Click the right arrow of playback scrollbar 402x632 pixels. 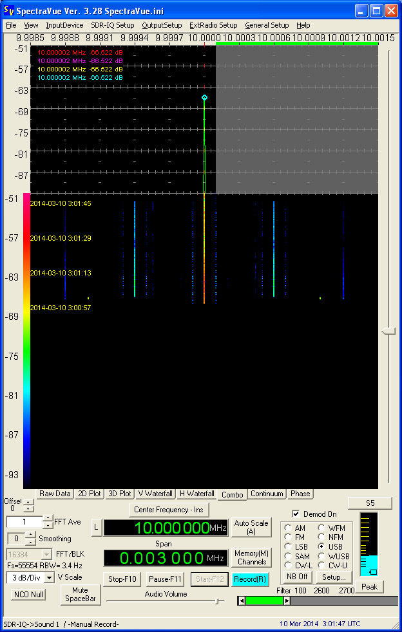(x=287, y=600)
